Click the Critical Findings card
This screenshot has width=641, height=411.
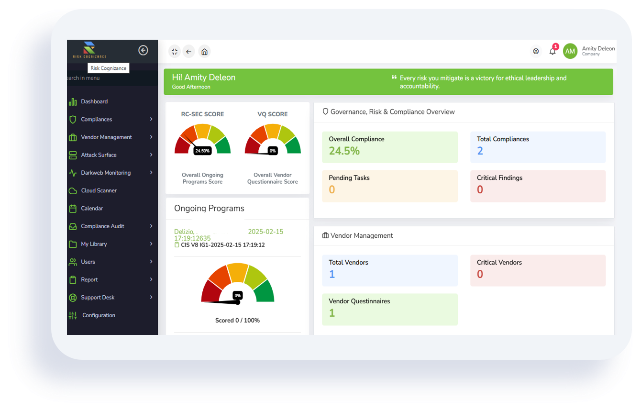pos(538,186)
